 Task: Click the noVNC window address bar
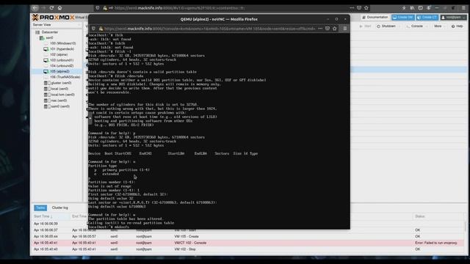point(210,29)
